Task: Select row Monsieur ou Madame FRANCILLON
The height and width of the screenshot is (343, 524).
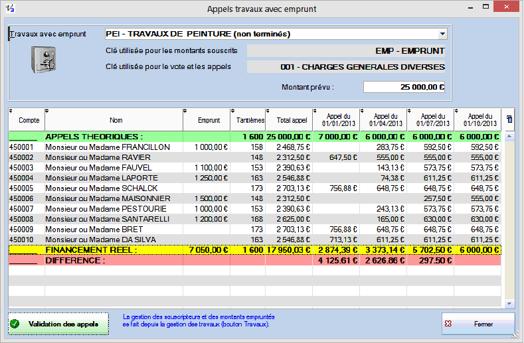Action: pyautogui.click(x=254, y=147)
